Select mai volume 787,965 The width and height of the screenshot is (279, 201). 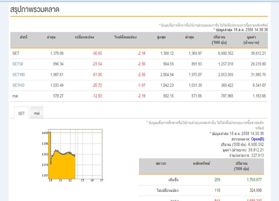tap(227, 96)
